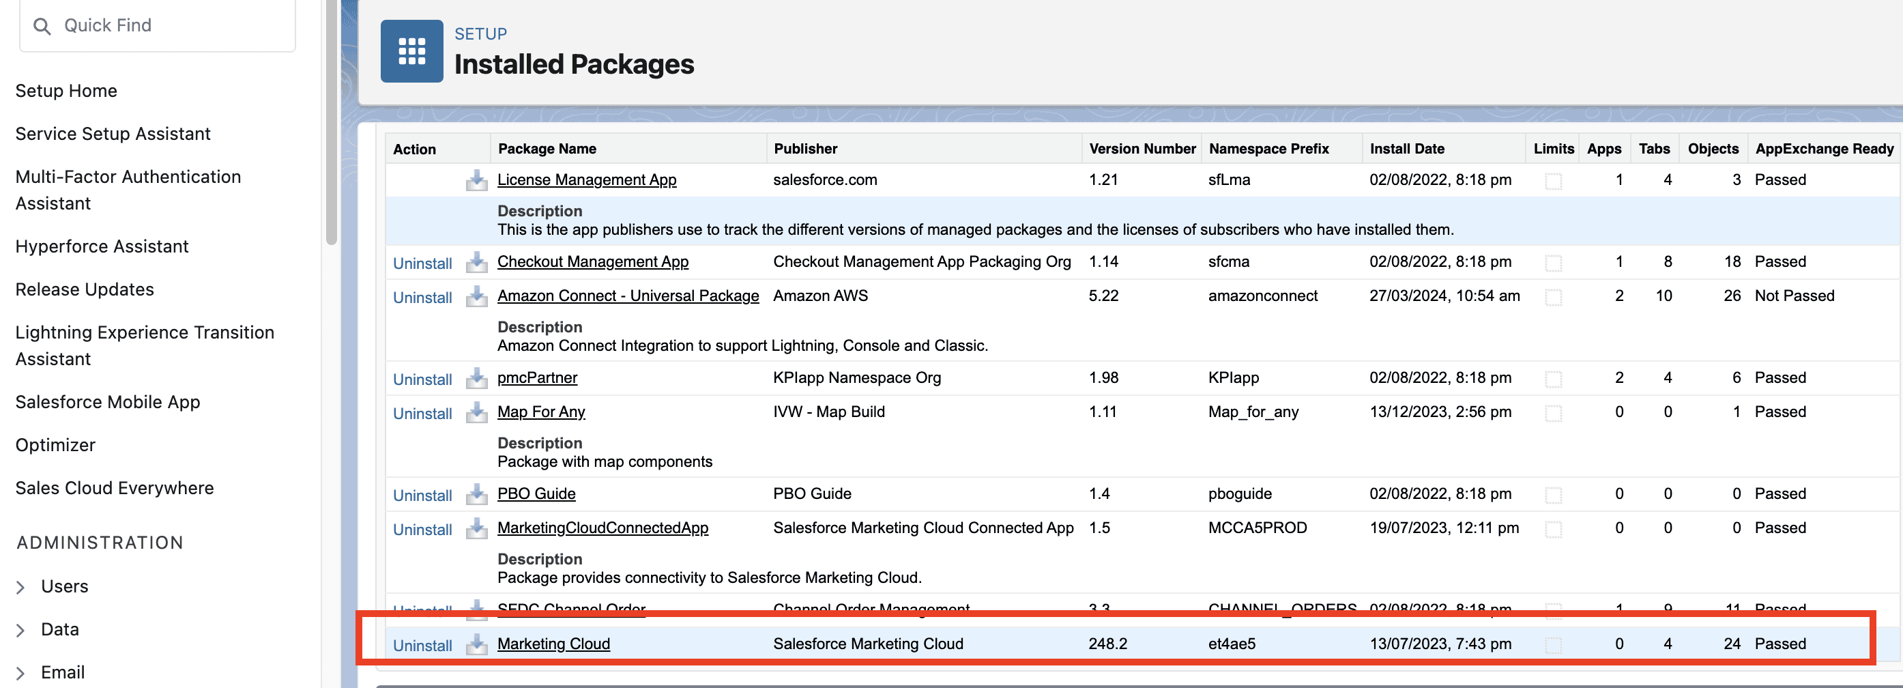
Task: Uninstall pmcPartner package
Action: click(x=422, y=379)
